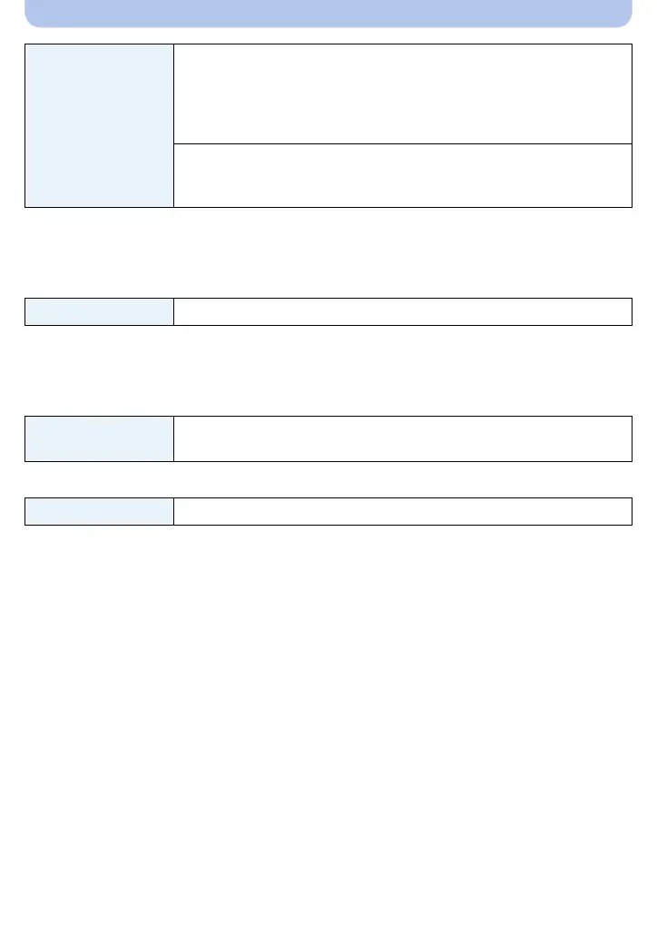Click the vertical border inside the third table
The width and height of the screenshot is (657, 935).
[173, 438]
